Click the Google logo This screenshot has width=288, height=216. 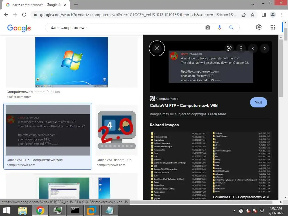point(19,28)
